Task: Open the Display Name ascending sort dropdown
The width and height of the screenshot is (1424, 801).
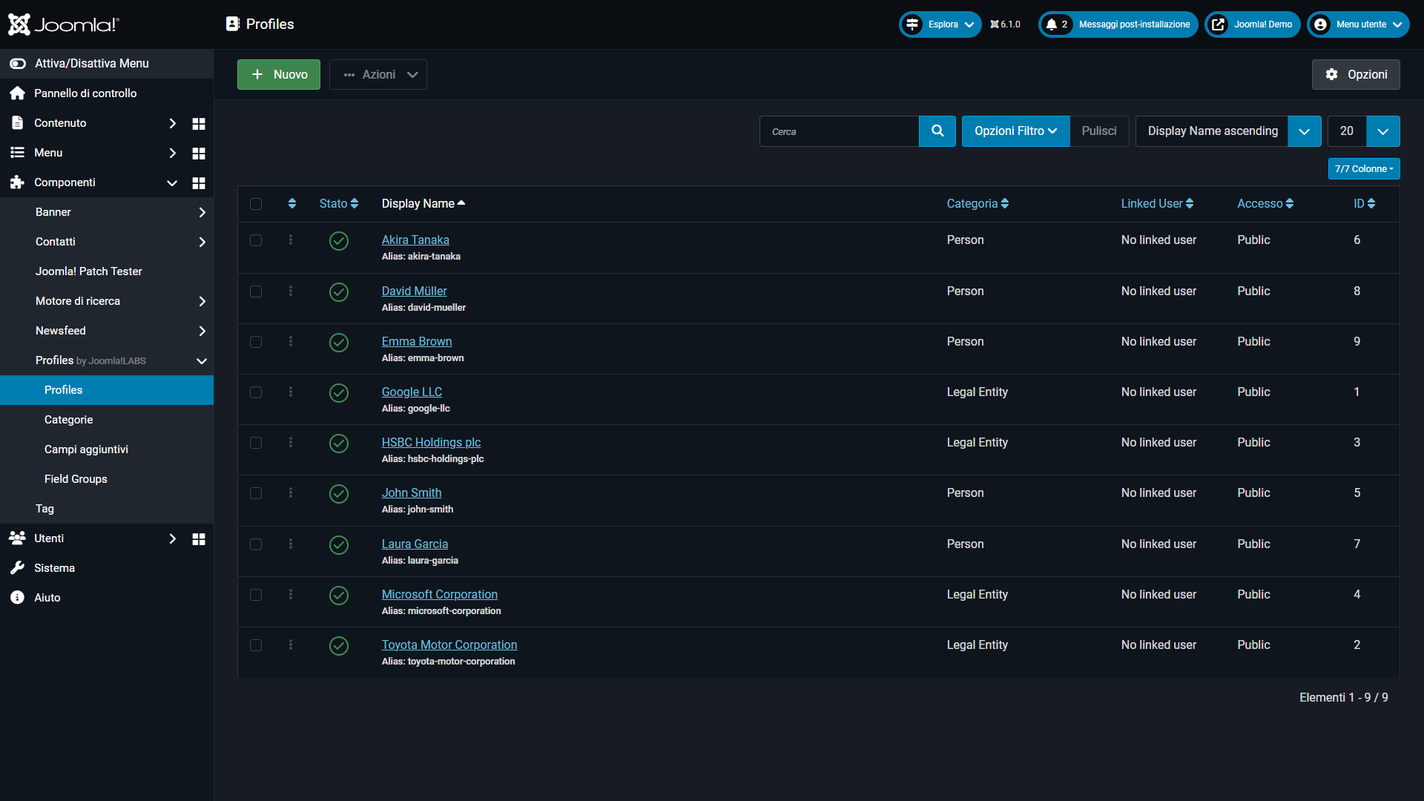Action: point(1228,131)
